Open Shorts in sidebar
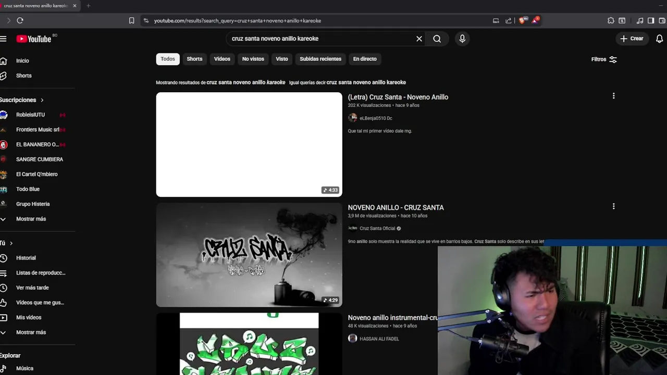Viewport: 667px width, 375px height. point(23,76)
